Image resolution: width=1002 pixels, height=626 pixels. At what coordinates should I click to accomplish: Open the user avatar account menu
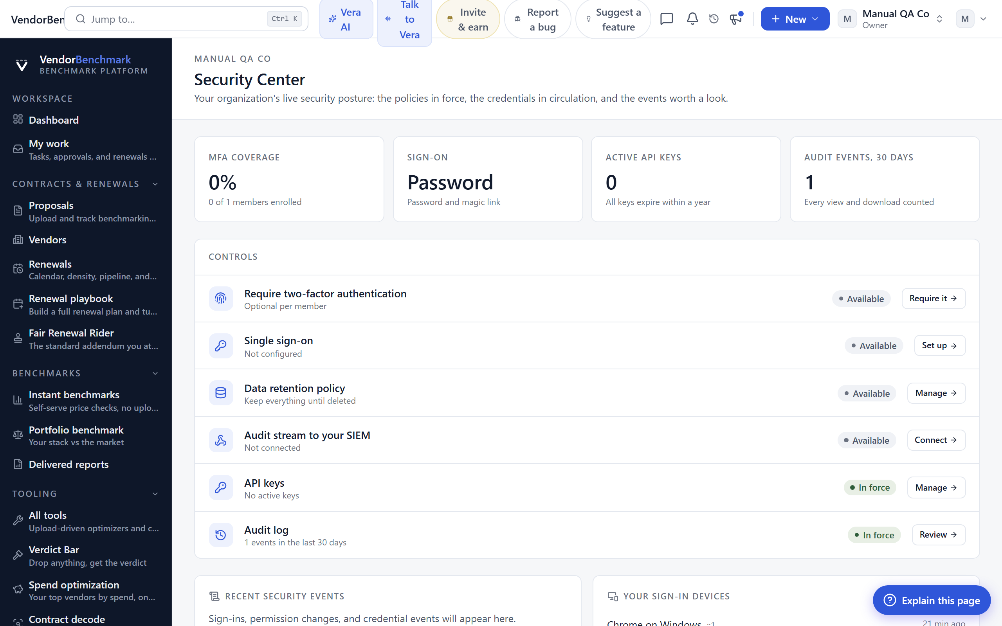pyautogui.click(x=971, y=19)
